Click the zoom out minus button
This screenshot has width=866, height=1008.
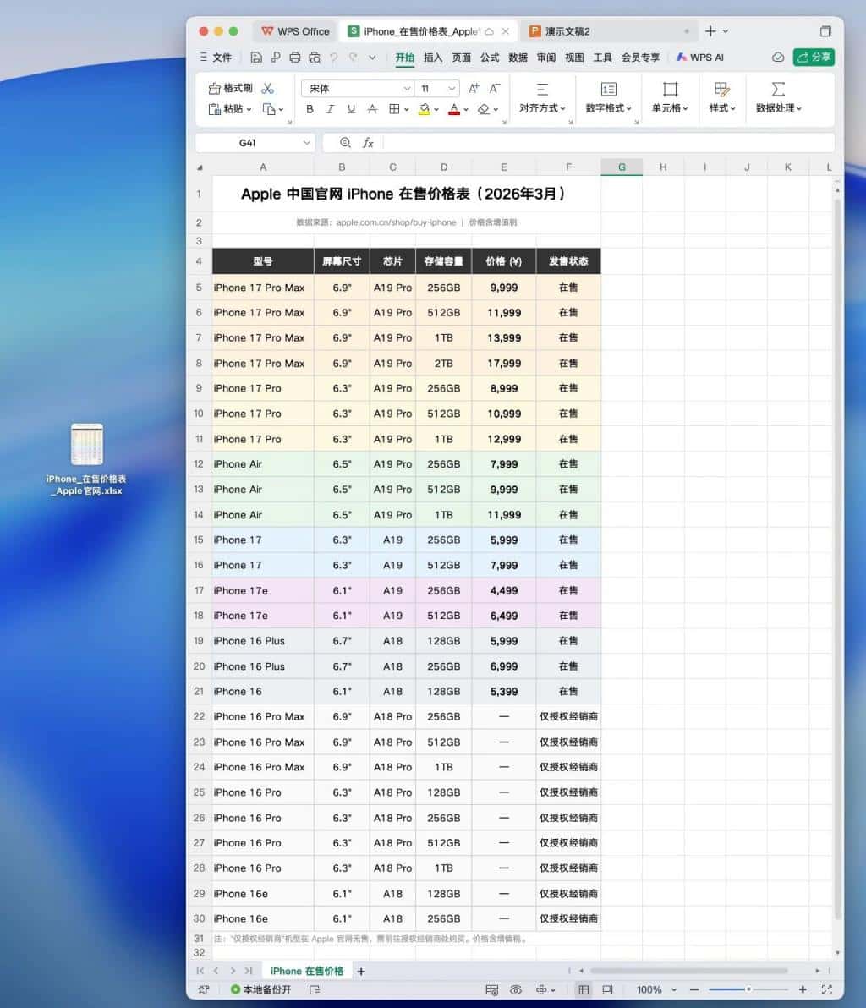coord(694,990)
